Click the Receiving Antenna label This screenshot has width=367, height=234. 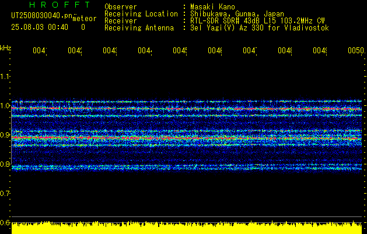tap(139, 28)
